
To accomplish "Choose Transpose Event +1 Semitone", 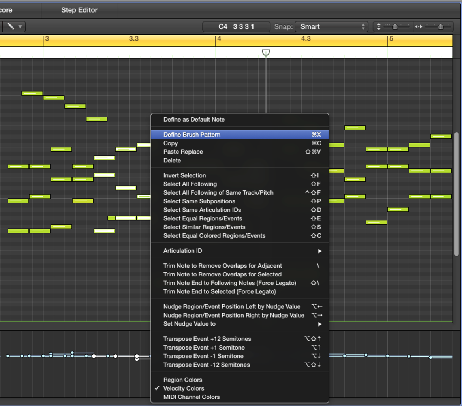I will (x=240, y=348).
